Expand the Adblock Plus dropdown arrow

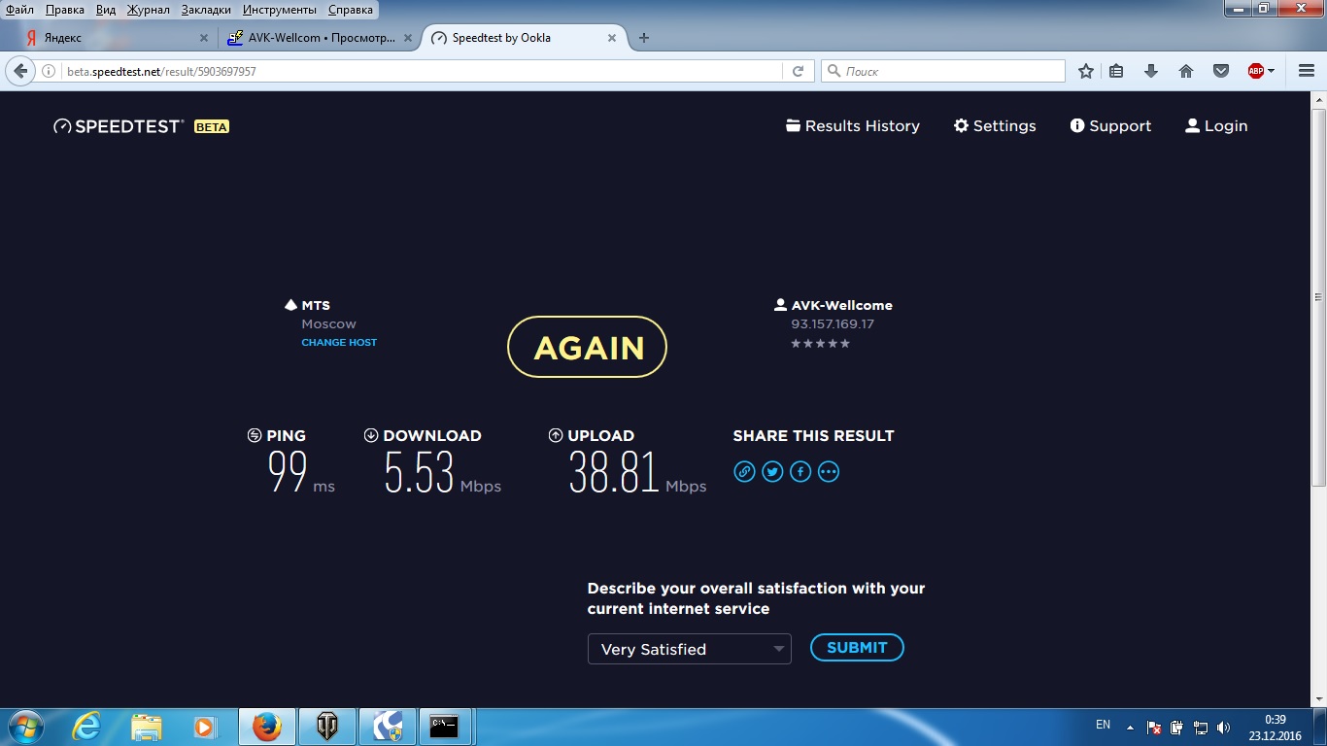coord(1272,71)
